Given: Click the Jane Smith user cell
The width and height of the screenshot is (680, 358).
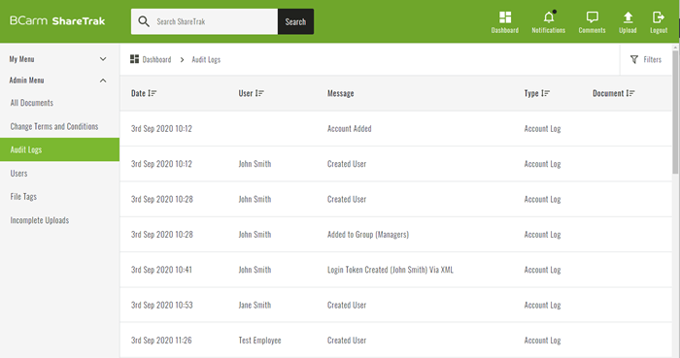Looking at the screenshot, I should tap(255, 305).
